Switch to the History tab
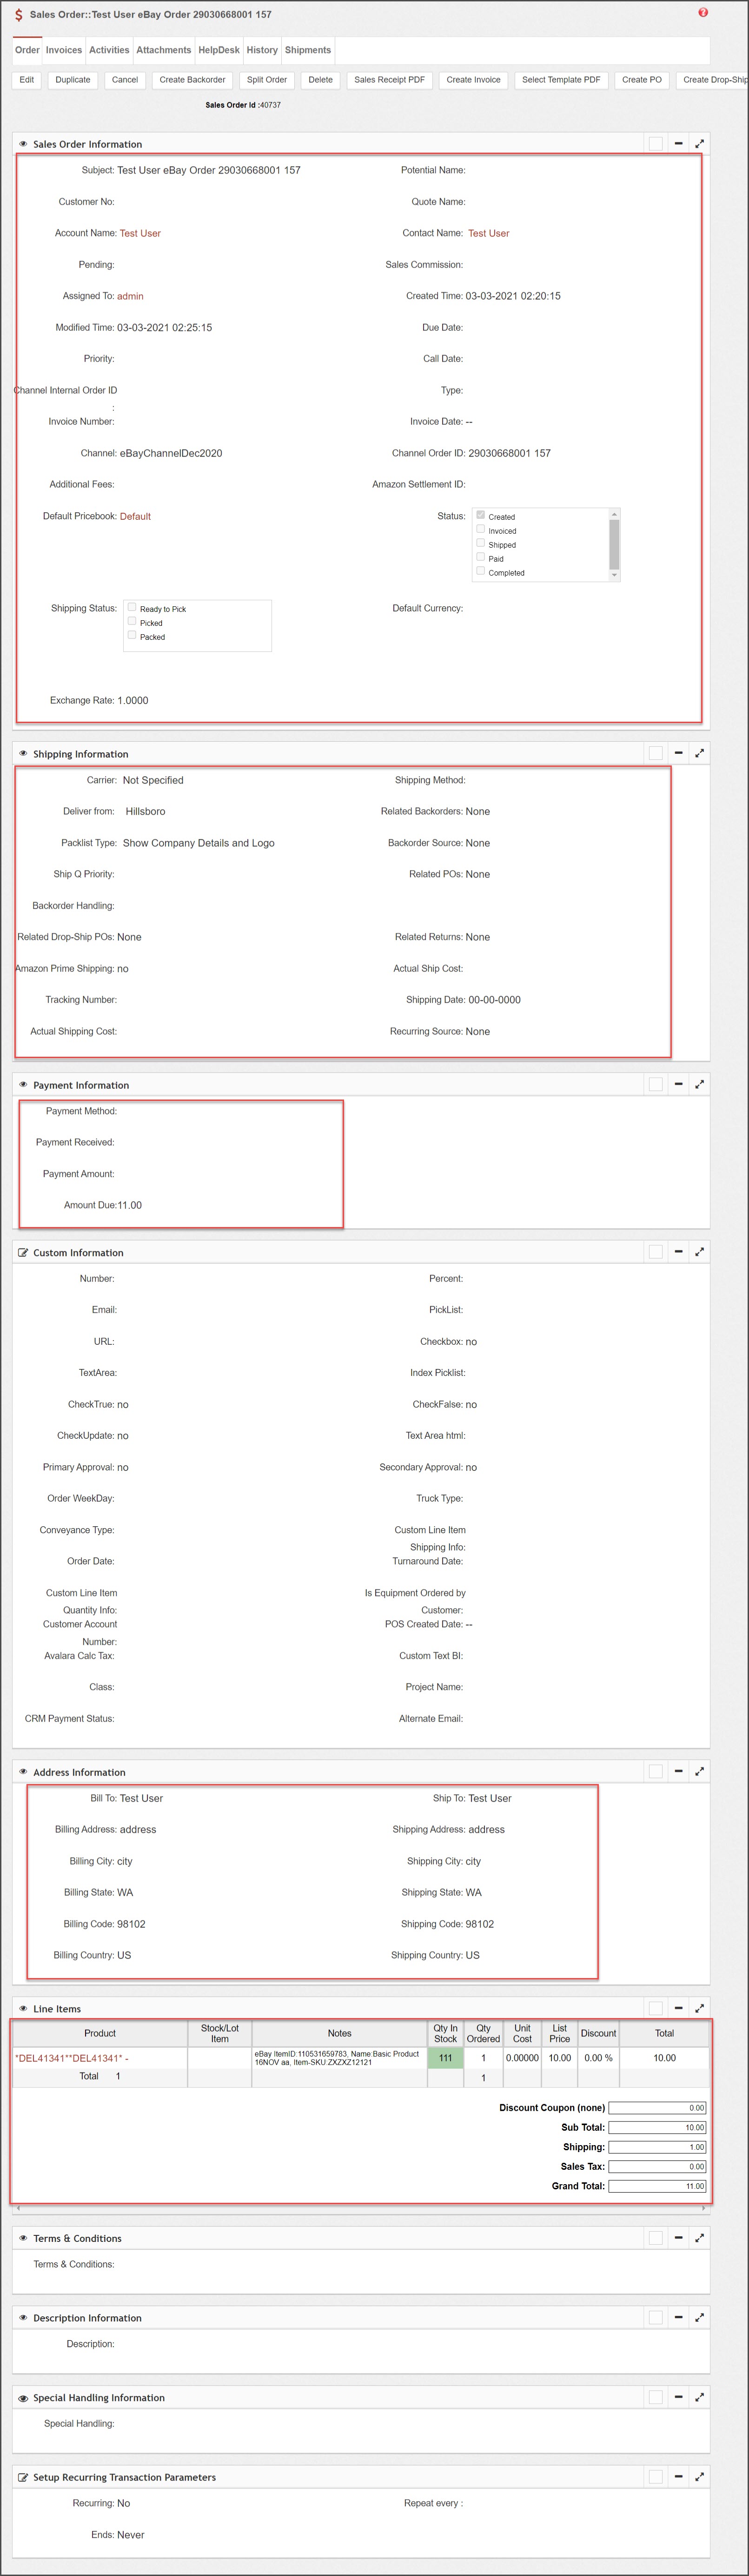Viewport: 749px width, 2576px height. (263, 50)
